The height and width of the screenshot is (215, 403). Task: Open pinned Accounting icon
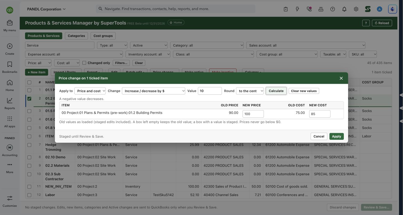(10, 148)
